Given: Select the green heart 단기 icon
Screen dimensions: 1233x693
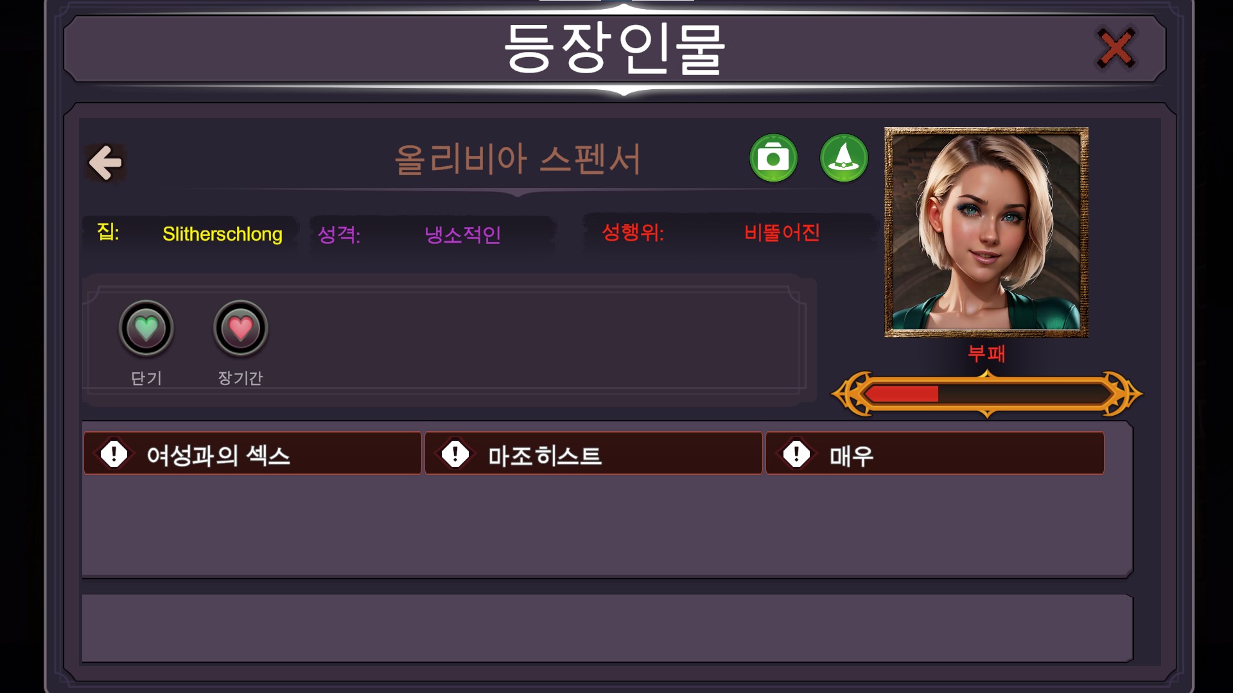Looking at the screenshot, I should 146,329.
